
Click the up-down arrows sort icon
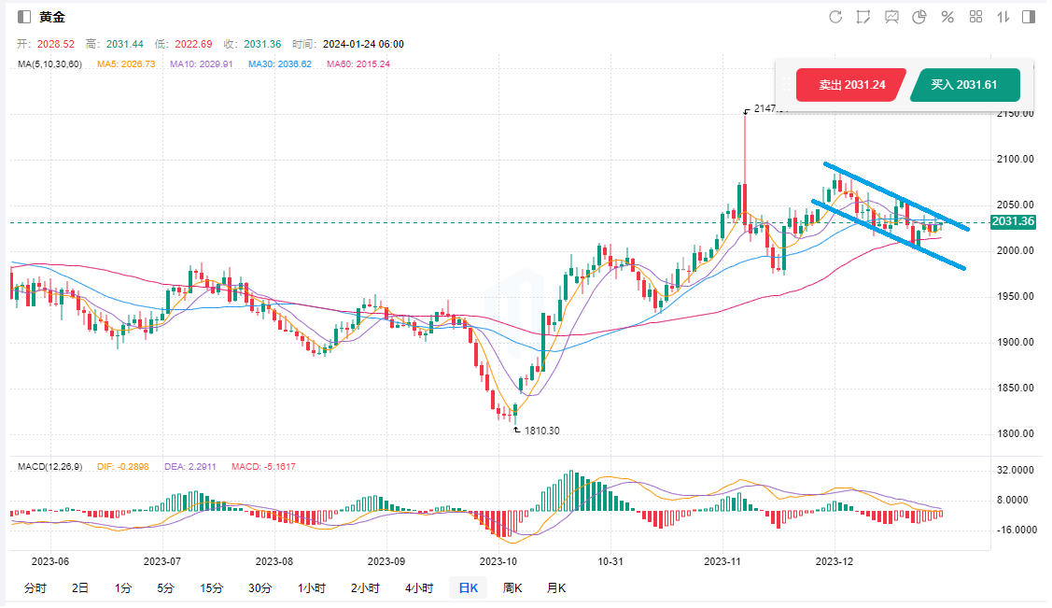tap(1003, 17)
